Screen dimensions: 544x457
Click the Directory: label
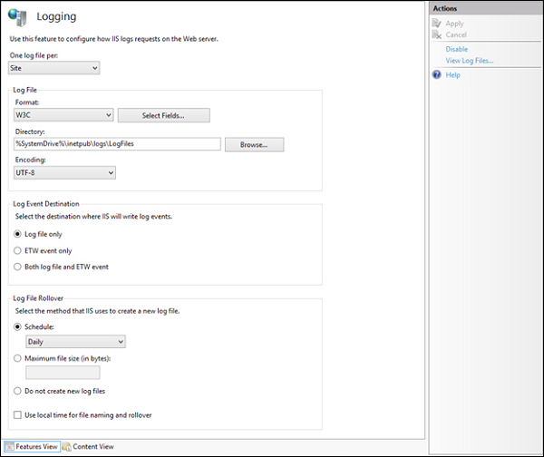(x=30, y=131)
